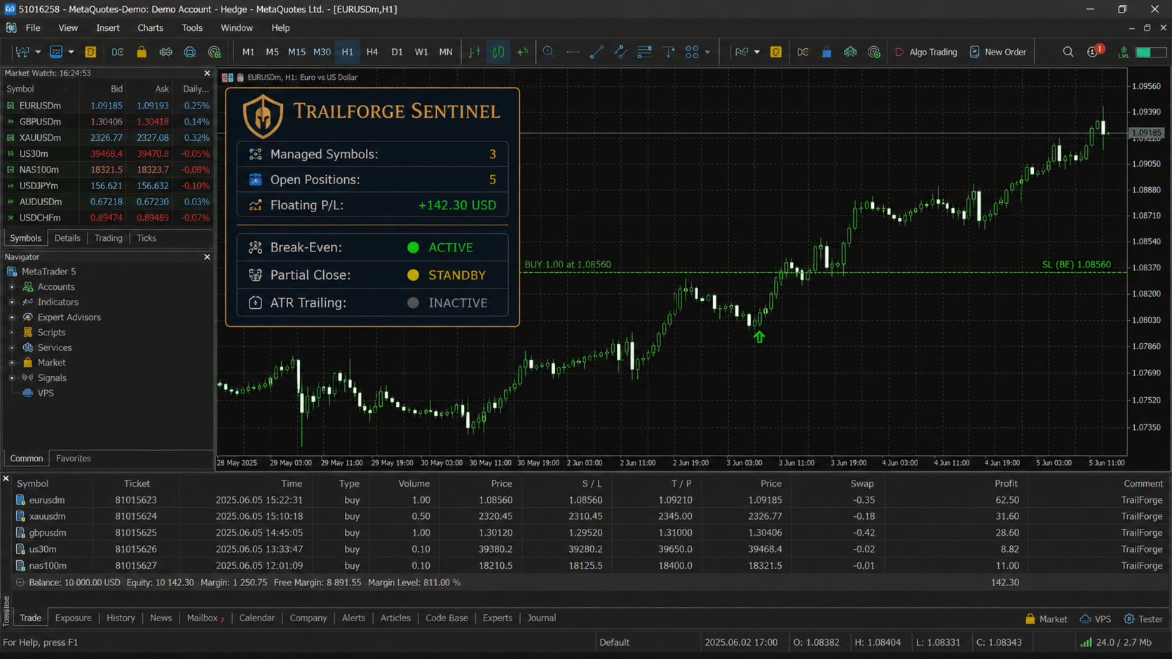The image size is (1172, 659).
Task: Switch chart to bar chart style
Action: (x=475, y=52)
